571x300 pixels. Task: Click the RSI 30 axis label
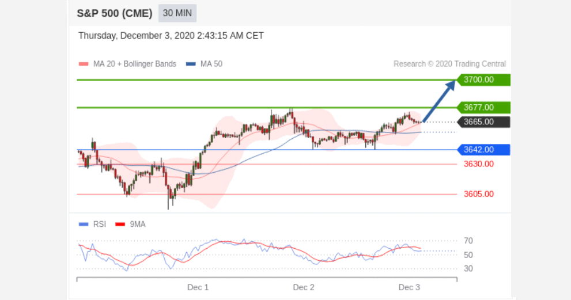pyautogui.click(x=468, y=269)
